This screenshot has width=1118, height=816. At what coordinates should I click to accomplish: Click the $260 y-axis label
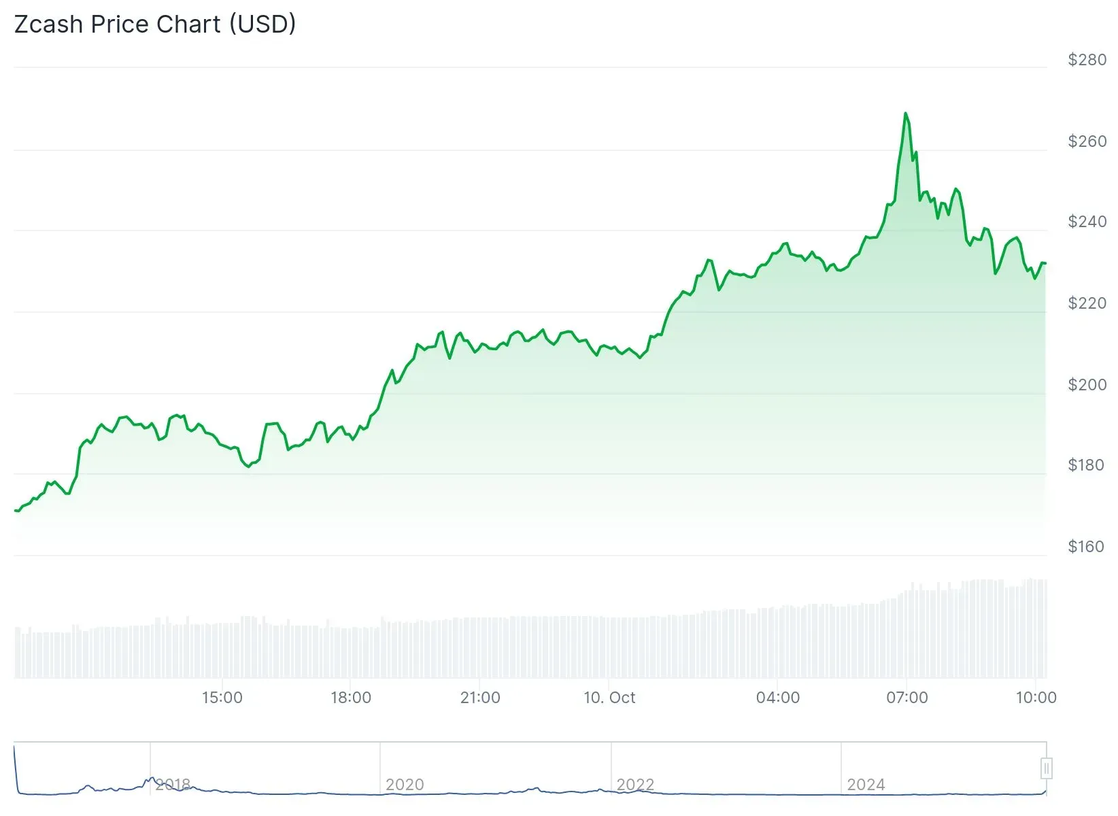click(x=1087, y=141)
